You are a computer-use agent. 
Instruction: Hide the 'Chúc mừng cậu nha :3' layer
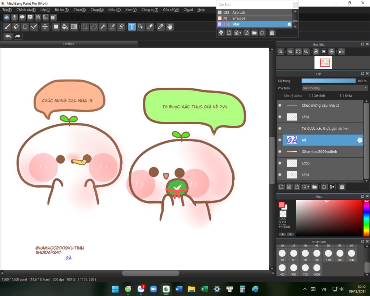[280, 105]
